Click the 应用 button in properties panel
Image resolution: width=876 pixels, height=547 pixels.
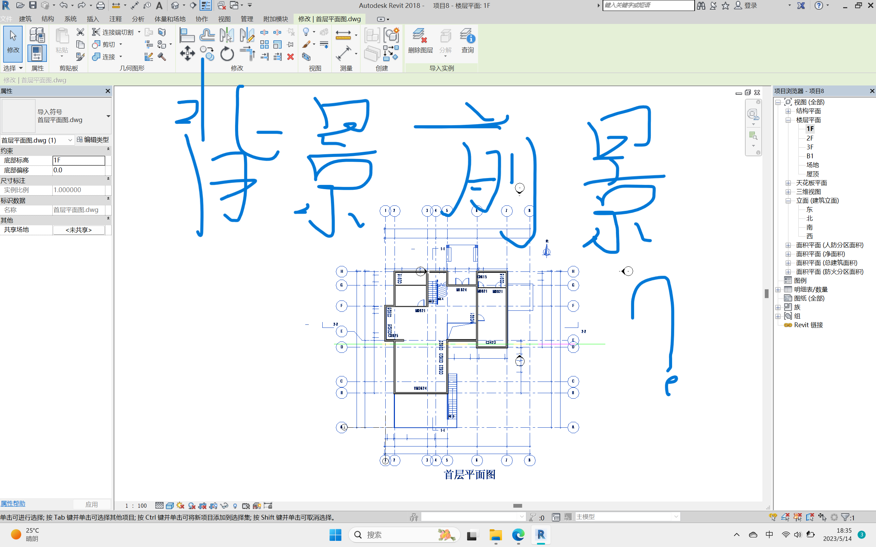point(92,504)
